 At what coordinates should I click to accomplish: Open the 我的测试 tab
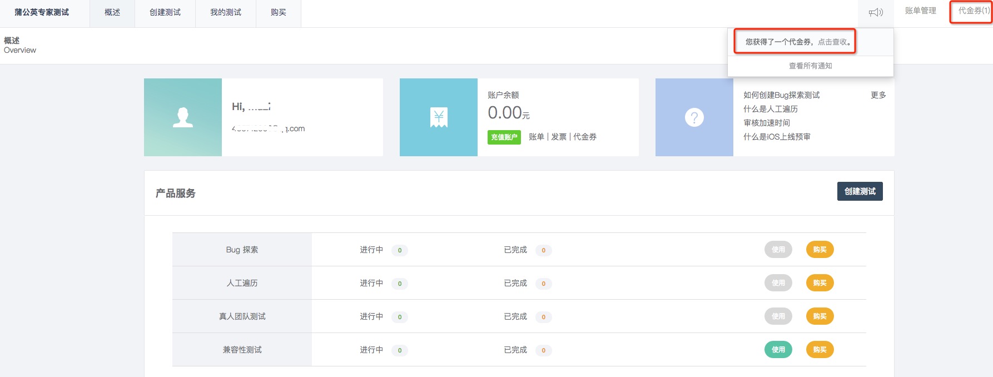226,12
